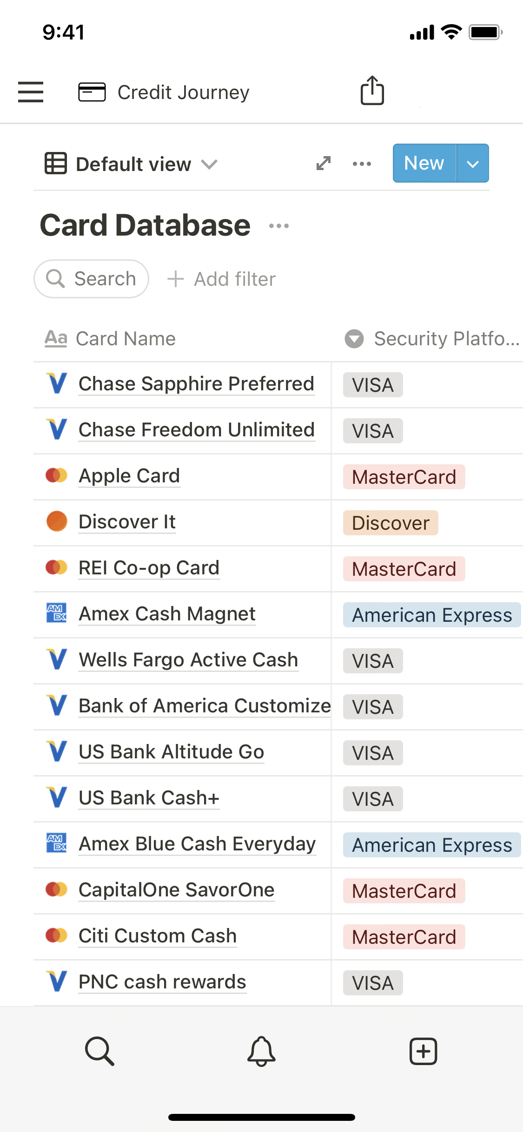This screenshot has height=1132, width=523.
Task: Open notifications bell
Action: (261, 1051)
